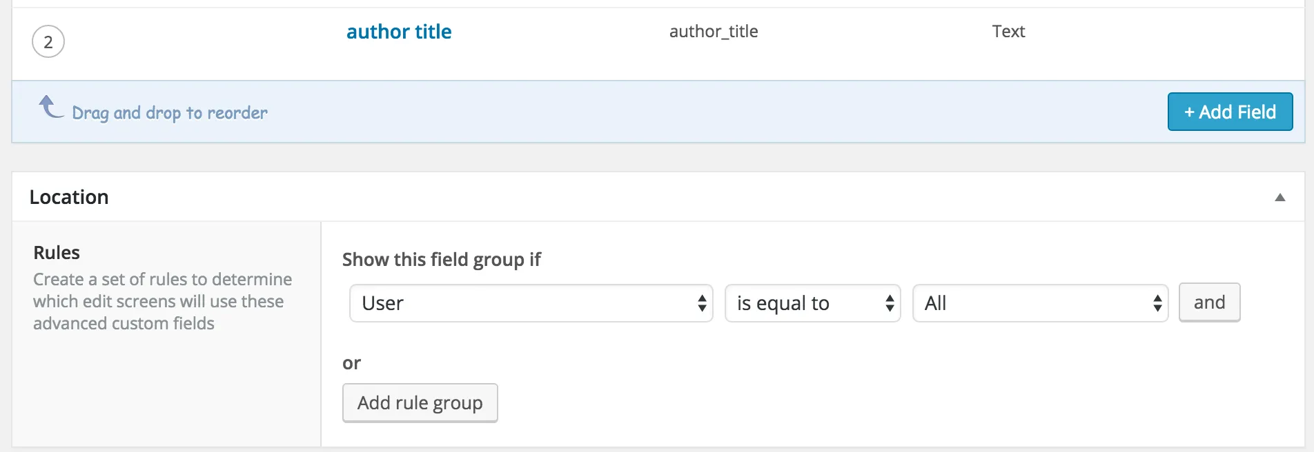The image size is (1314, 452).
Task: Click the Location panel title
Action: [69, 198]
